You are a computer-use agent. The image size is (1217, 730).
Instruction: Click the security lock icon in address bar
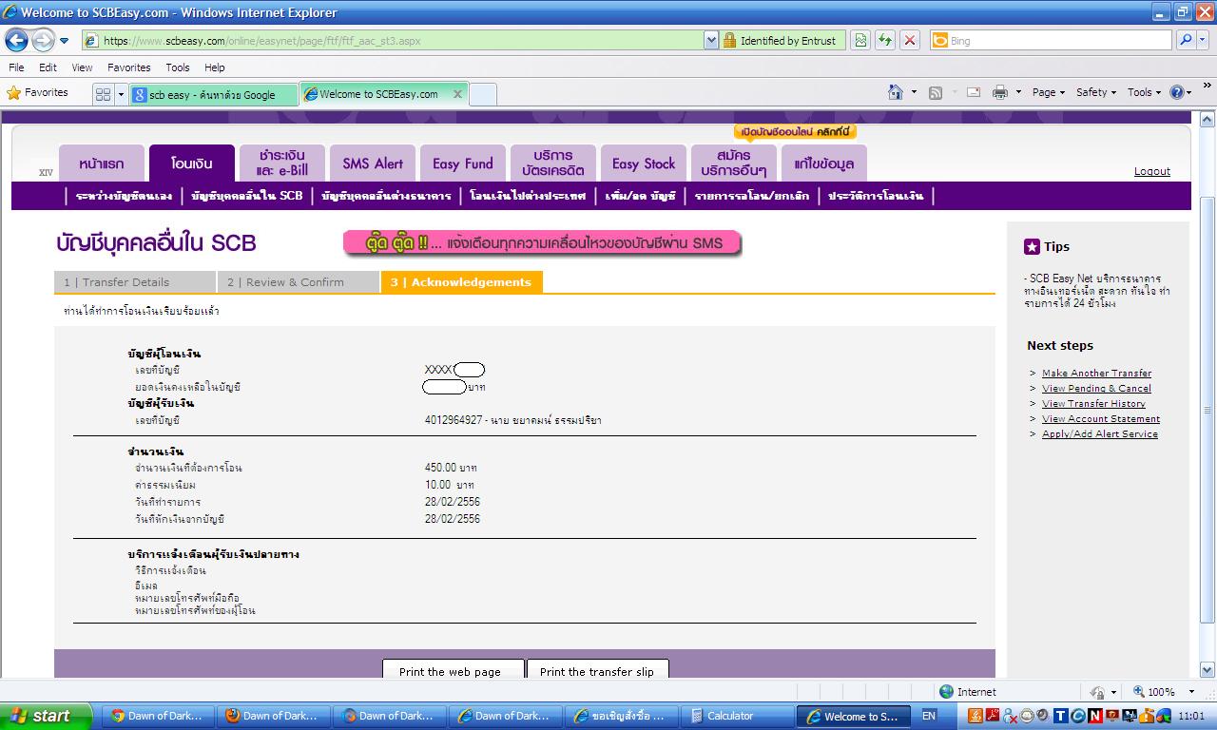(729, 40)
